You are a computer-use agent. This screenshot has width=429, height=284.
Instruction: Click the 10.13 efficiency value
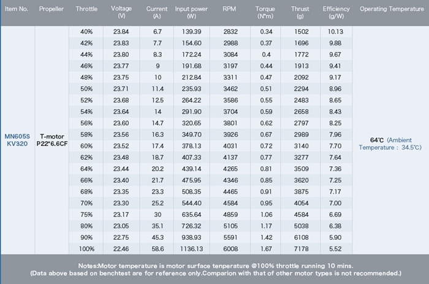pos(335,32)
